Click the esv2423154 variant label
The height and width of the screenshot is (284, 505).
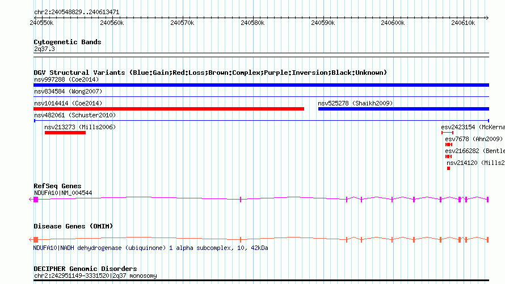click(x=473, y=127)
